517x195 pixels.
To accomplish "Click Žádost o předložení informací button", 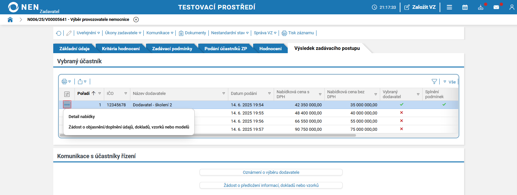I will point(271,185).
